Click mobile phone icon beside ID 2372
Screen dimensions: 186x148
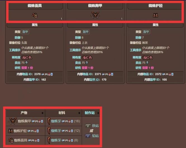pos(172,74)
